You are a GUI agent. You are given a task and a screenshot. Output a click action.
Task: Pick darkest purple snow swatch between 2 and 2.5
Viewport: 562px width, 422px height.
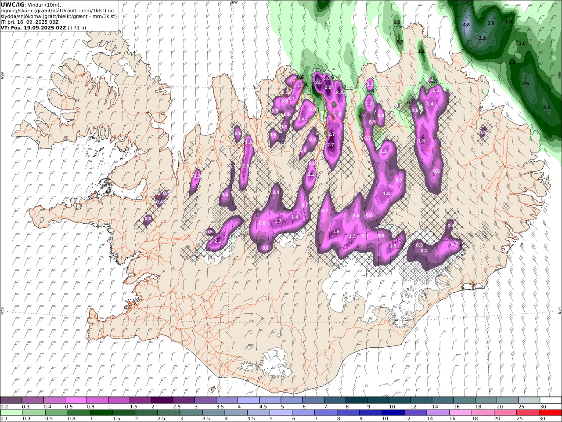point(162,400)
